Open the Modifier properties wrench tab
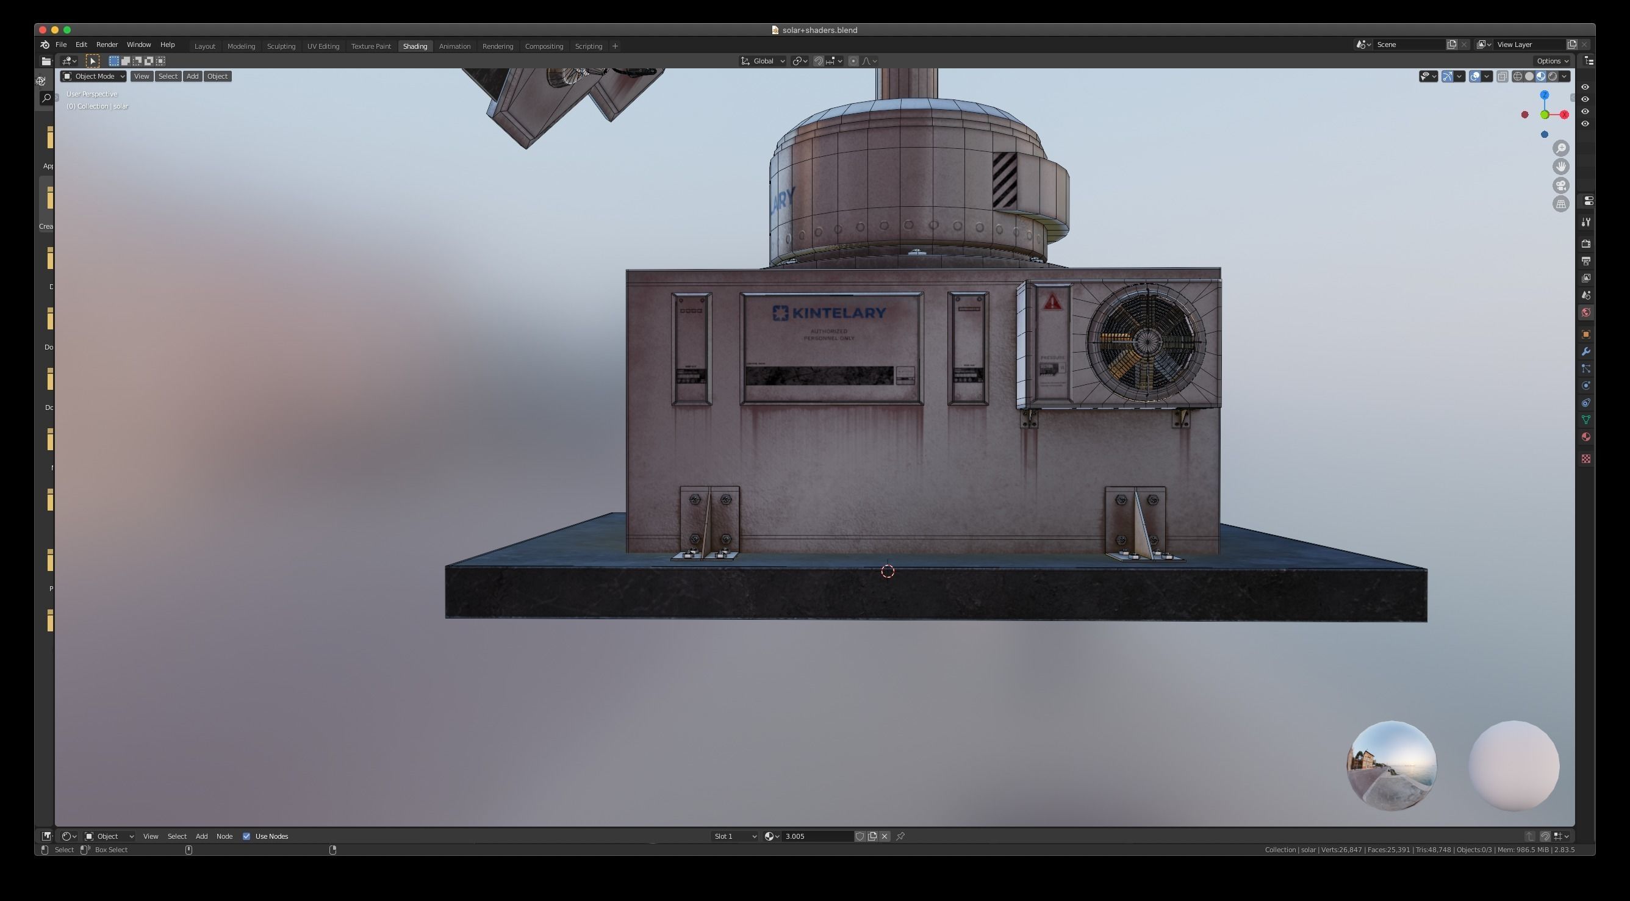The width and height of the screenshot is (1630, 901). click(x=1585, y=352)
